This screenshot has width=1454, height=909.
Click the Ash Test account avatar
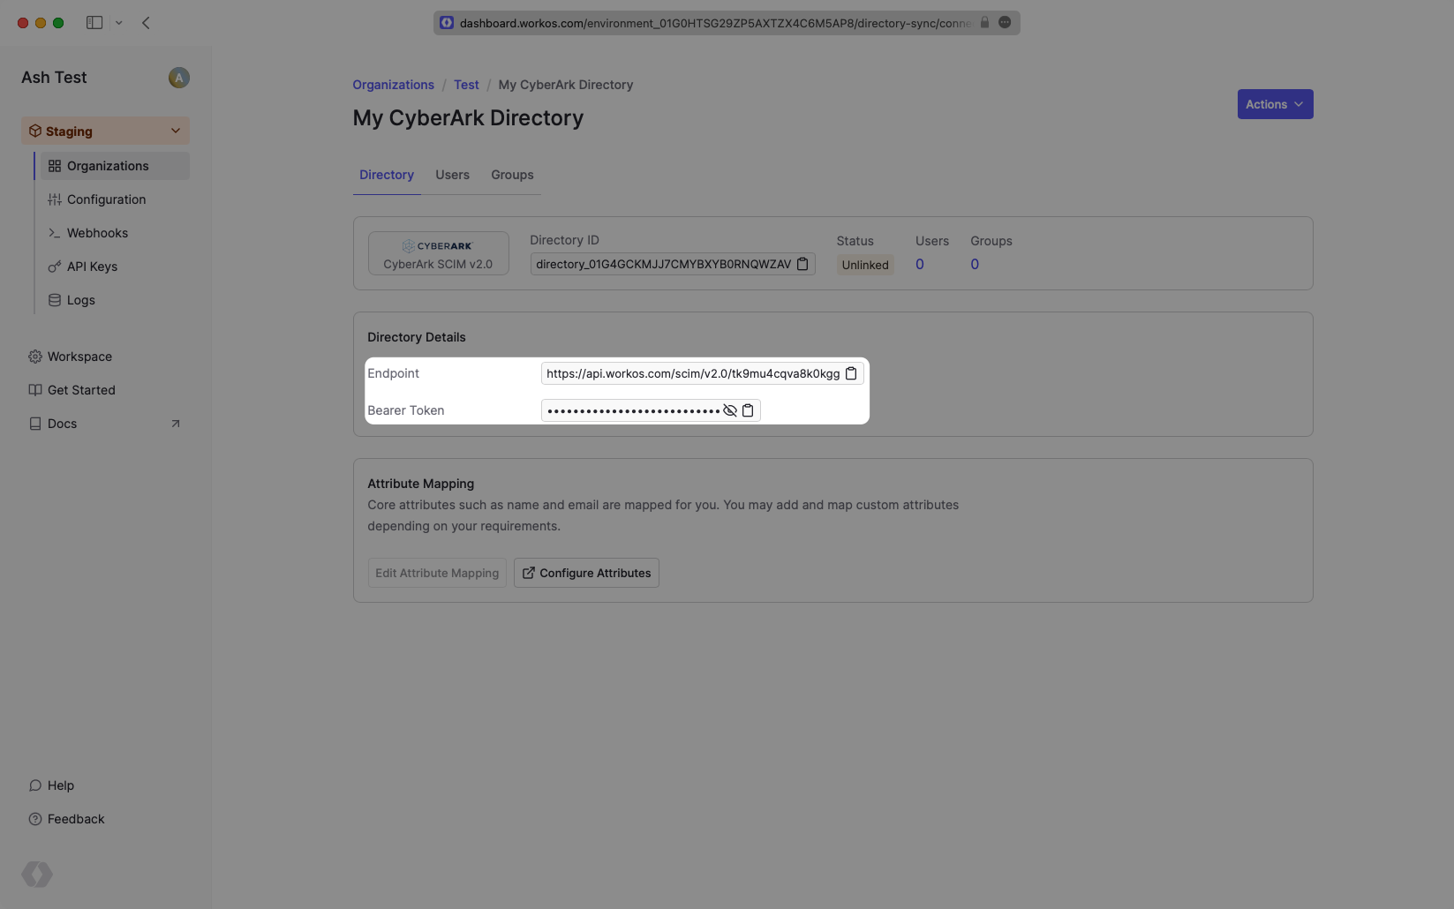(178, 78)
